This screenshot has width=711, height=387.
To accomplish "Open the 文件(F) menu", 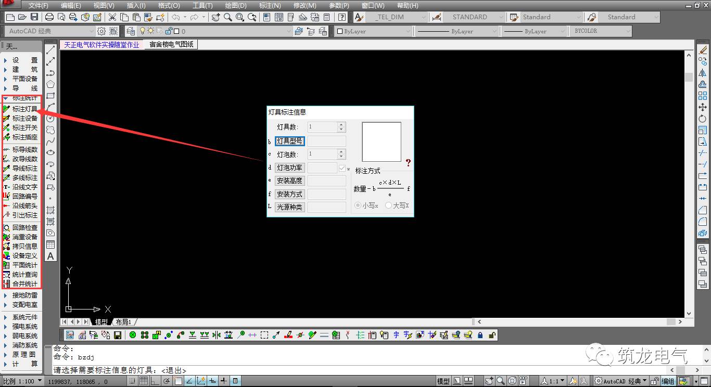I will tap(39, 5).
